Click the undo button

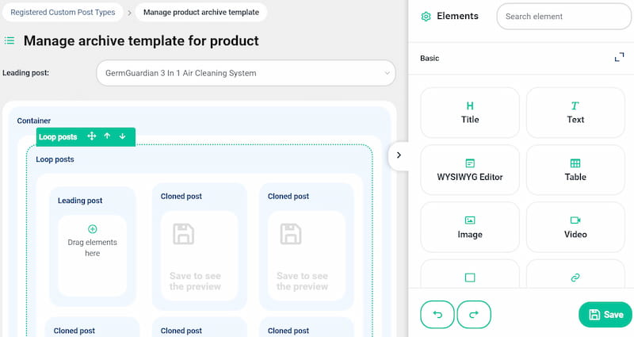(437, 314)
